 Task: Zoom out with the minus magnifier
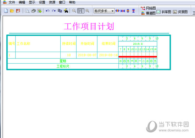(x=74, y=11)
